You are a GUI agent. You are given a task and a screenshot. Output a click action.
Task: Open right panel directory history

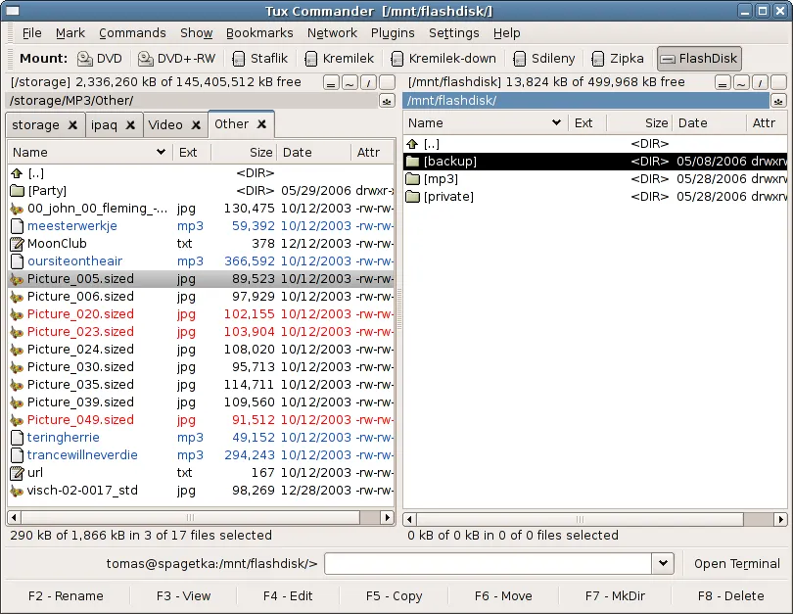click(780, 100)
